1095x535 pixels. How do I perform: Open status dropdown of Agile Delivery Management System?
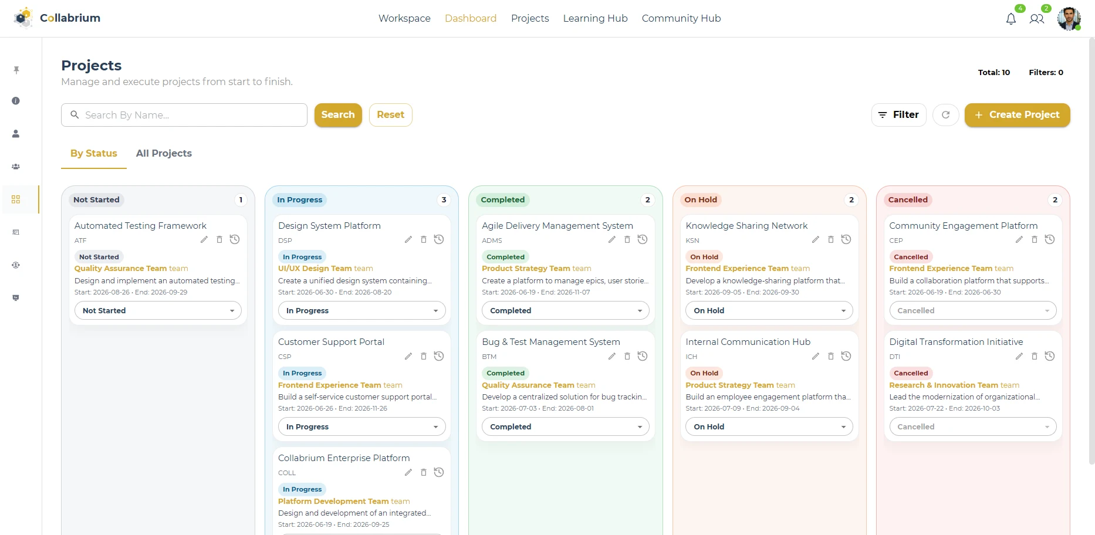click(x=565, y=310)
